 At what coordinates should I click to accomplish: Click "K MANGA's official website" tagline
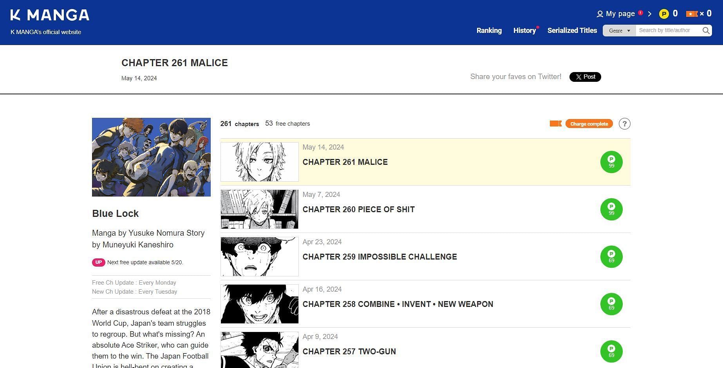[46, 32]
